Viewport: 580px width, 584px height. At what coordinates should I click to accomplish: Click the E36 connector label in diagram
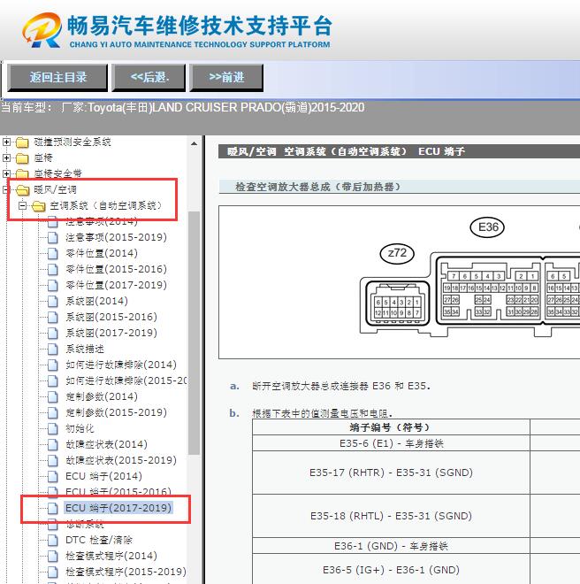[487, 227]
